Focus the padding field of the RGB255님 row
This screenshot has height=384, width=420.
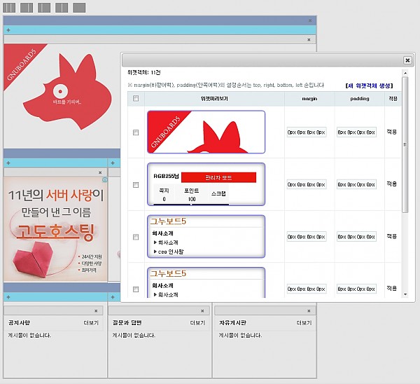tap(356, 184)
